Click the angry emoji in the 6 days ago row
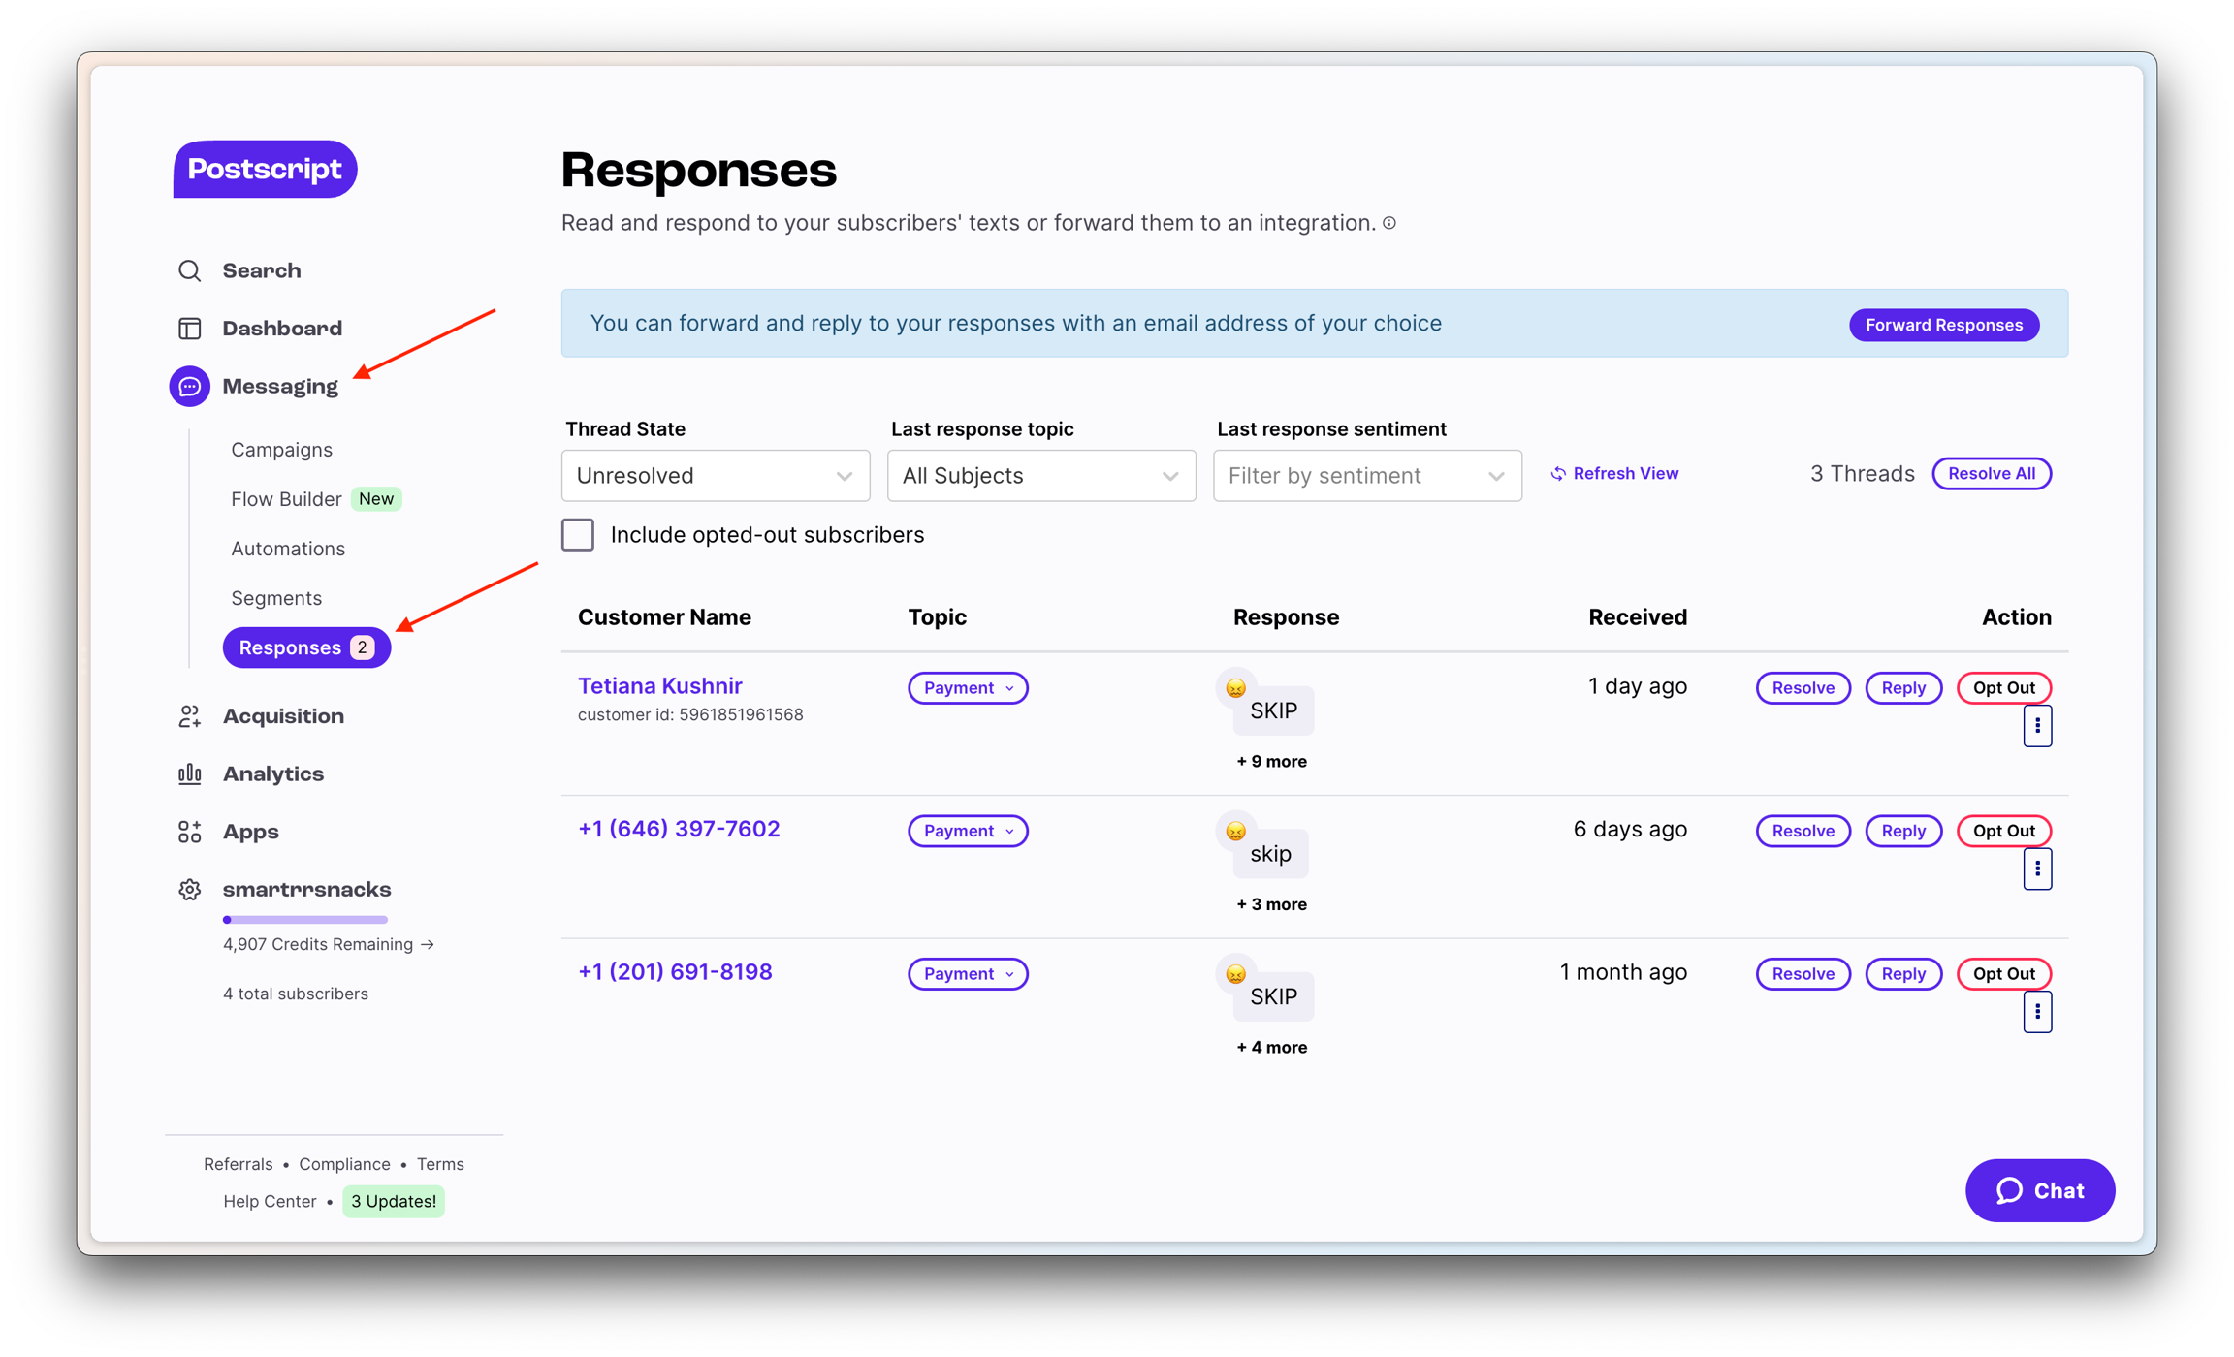Viewport: 2234px width, 1357px height. click(x=1235, y=831)
